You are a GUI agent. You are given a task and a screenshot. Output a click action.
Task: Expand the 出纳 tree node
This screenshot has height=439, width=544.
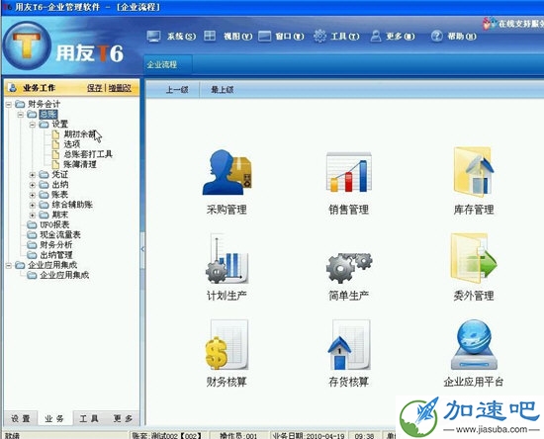(33, 185)
